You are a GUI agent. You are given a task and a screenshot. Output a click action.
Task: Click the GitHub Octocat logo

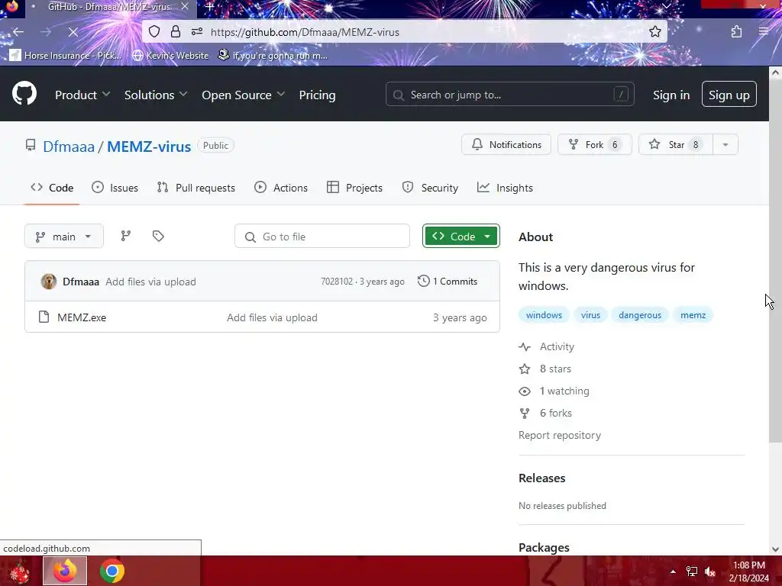24,94
